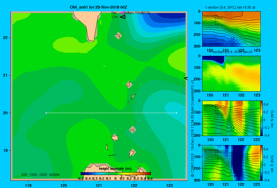This screenshot has height=188, width=277.
Task: Click the vel. N color scale bar
Action: (261, 118)
